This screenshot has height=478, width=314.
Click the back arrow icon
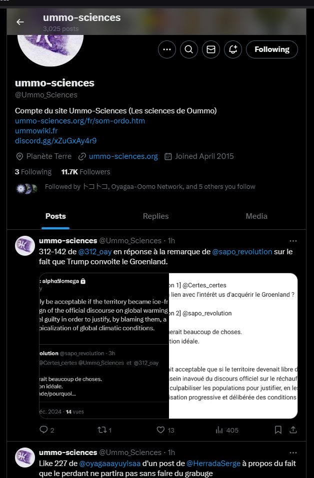point(20,22)
